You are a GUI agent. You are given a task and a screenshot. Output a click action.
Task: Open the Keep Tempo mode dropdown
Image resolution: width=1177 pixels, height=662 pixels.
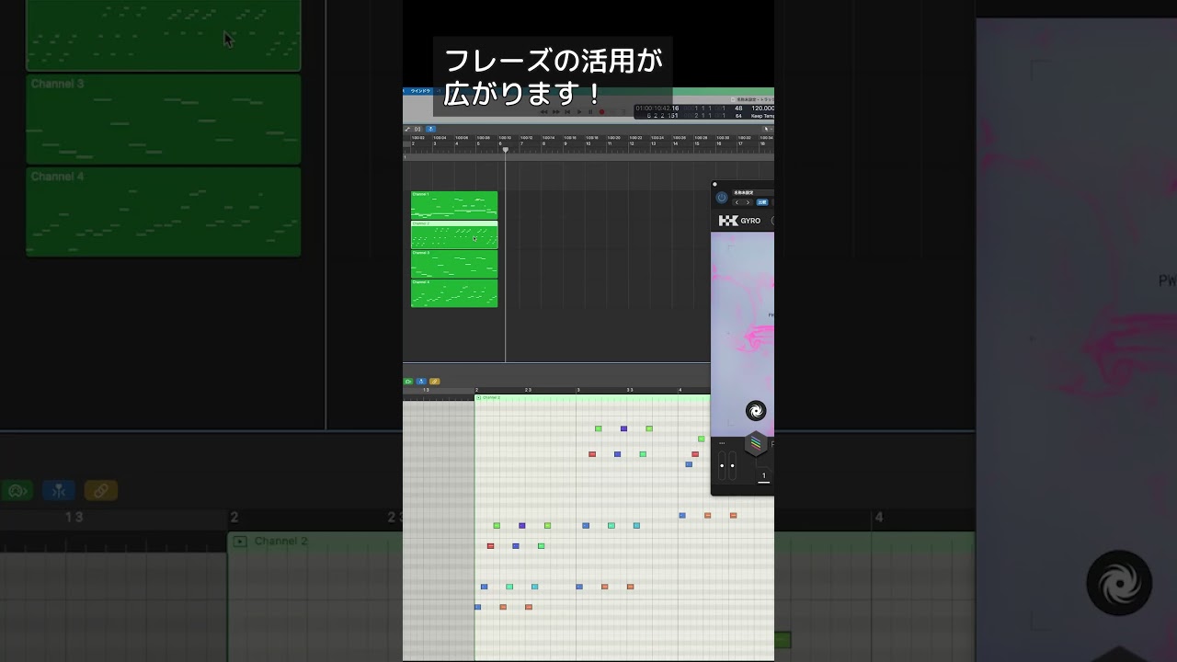(762, 116)
